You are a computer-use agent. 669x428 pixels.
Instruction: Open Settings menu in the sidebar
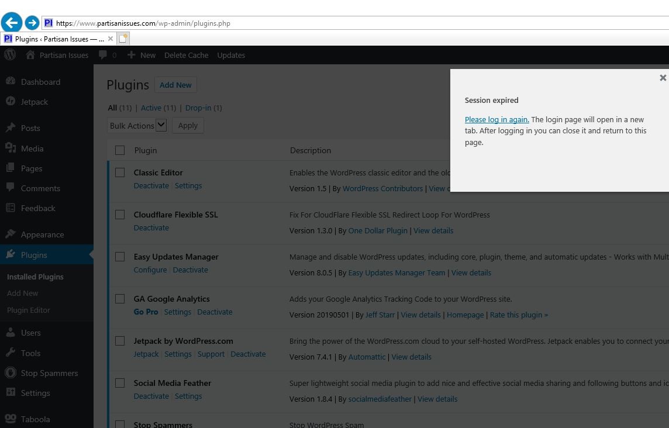pyautogui.click(x=35, y=393)
